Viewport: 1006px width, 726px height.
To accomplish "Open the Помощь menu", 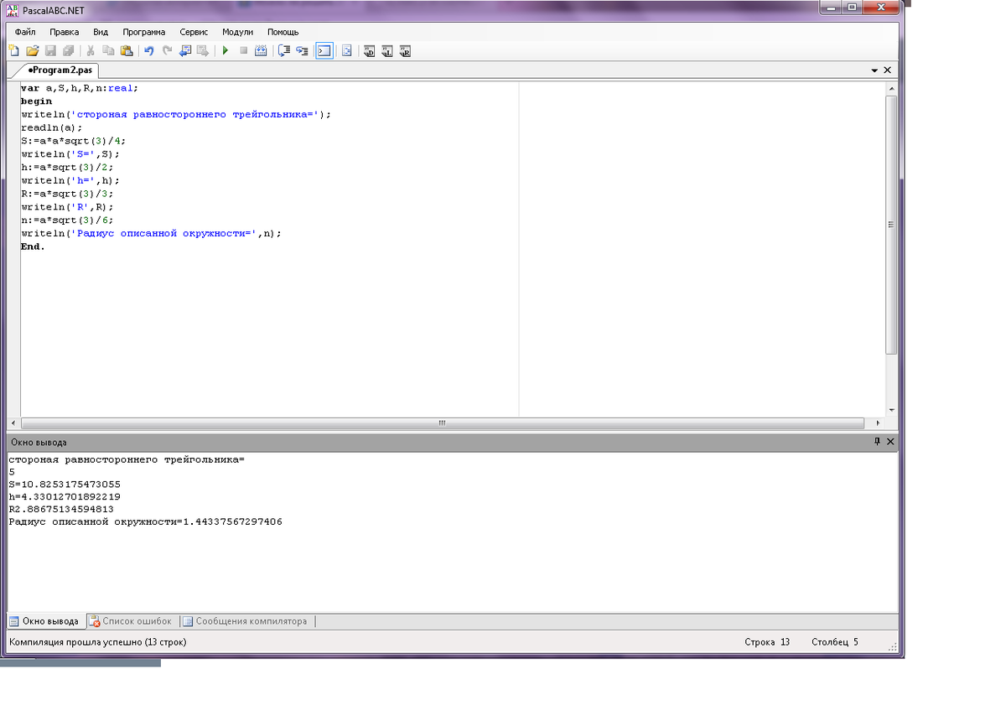I will tap(283, 32).
